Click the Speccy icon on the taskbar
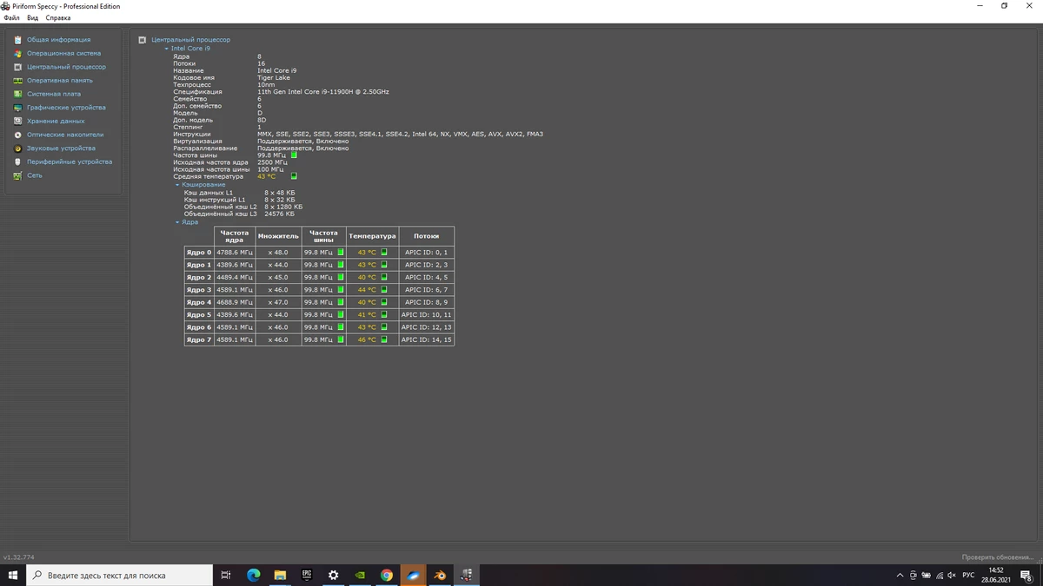Screen dimensions: 1043x586 pyautogui.click(x=467, y=575)
